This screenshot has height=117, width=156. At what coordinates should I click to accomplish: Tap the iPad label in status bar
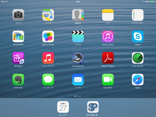pos(3,2)
